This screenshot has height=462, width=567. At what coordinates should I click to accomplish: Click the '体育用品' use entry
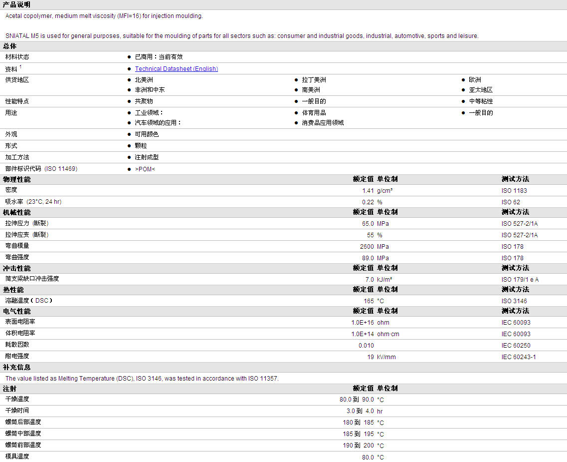click(x=314, y=113)
